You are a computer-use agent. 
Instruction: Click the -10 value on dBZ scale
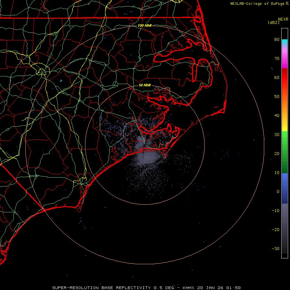(275, 210)
